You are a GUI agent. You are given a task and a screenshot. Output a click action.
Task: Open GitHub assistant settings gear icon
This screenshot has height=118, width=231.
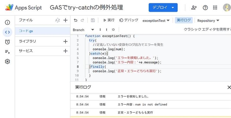113,30
